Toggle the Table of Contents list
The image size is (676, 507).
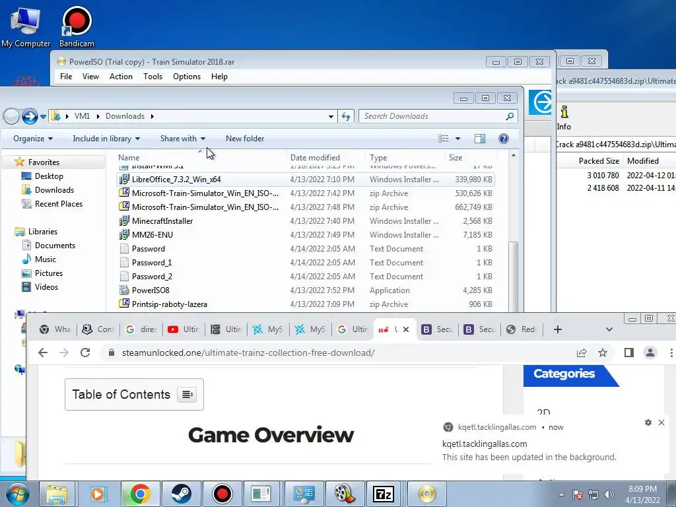tap(187, 395)
